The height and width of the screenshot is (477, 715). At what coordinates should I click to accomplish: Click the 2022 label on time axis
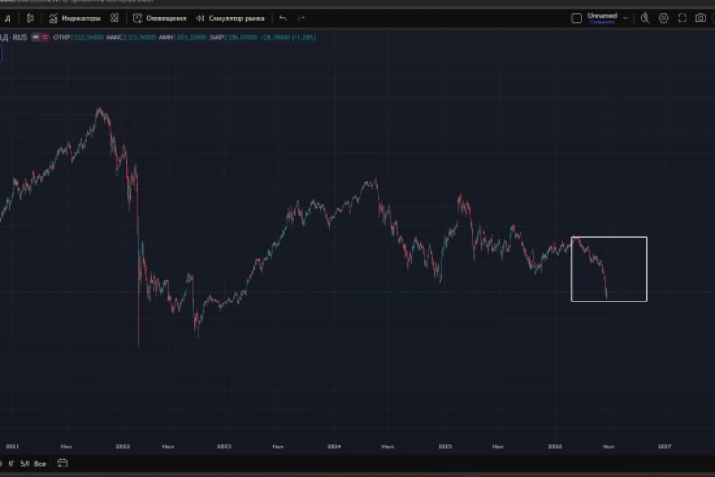coord(123,446)
